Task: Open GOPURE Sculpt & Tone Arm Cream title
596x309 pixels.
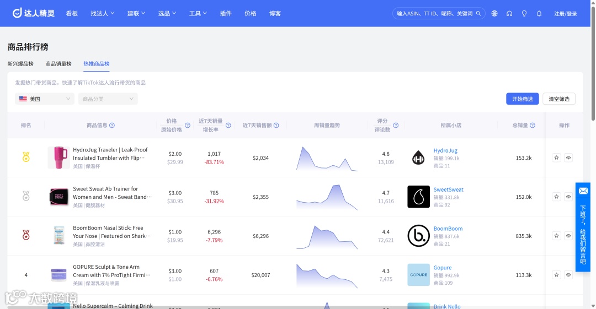Action: tap(111, 271)
